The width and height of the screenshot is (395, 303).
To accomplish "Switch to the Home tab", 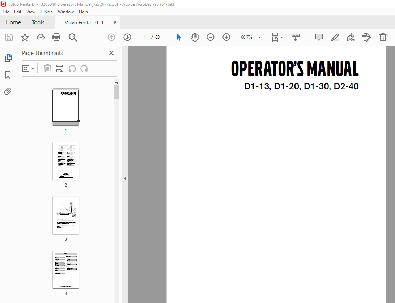I will coord(13,22).
